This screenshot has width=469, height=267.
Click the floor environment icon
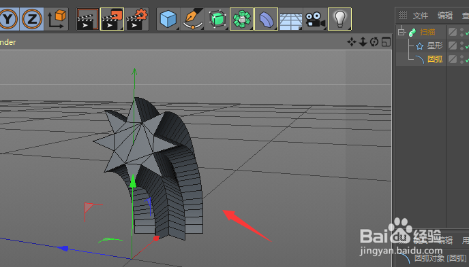(290, 20)
